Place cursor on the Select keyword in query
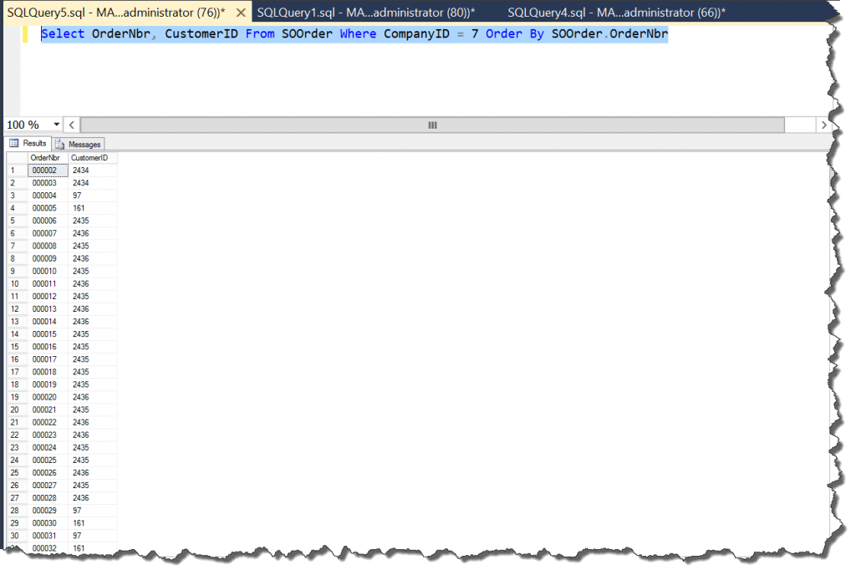 61,33
